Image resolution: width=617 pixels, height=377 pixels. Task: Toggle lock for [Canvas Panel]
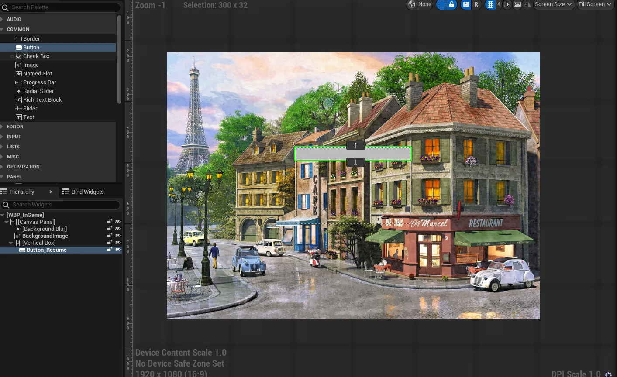110,222
